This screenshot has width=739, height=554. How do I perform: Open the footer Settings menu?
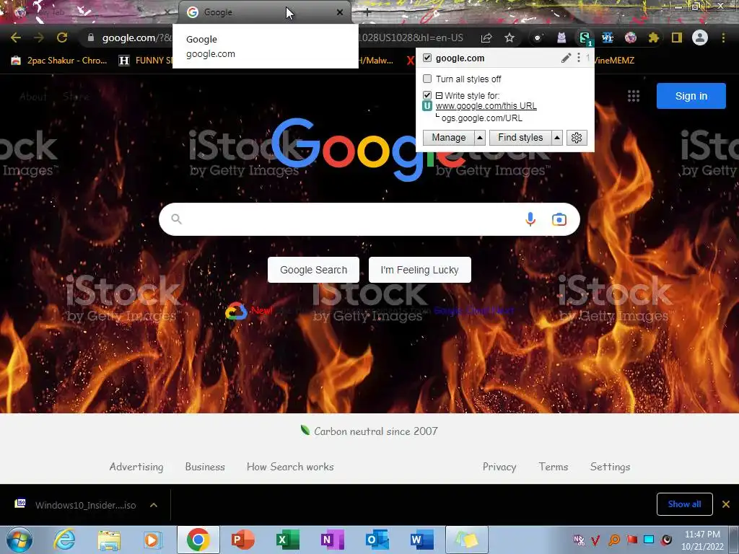610,467
